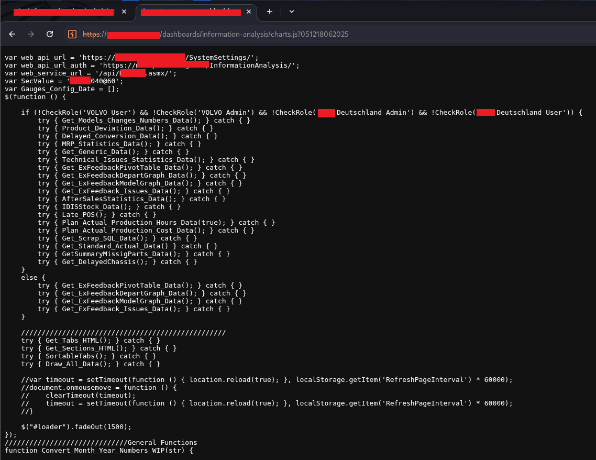Click '//document.onmousemove = function' comment line
Image resolution: width=596 pixels, height=460 pixels.
pyautogui.click(x=99, y=388)
